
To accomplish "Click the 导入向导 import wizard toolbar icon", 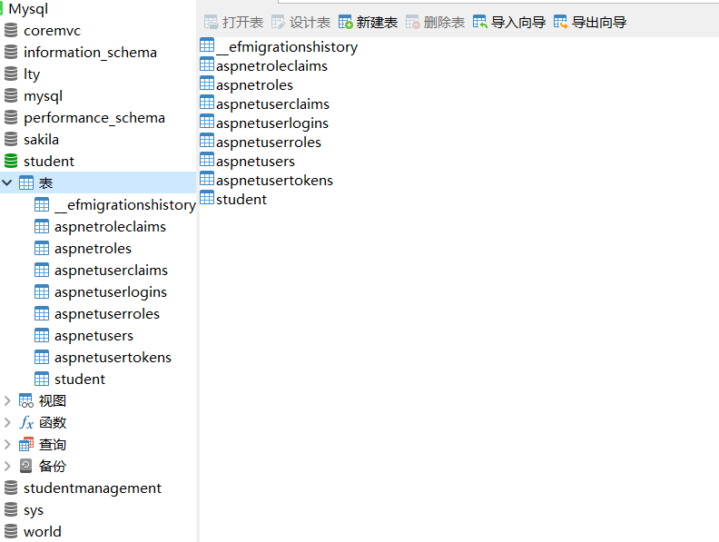I will coord(480,22).
